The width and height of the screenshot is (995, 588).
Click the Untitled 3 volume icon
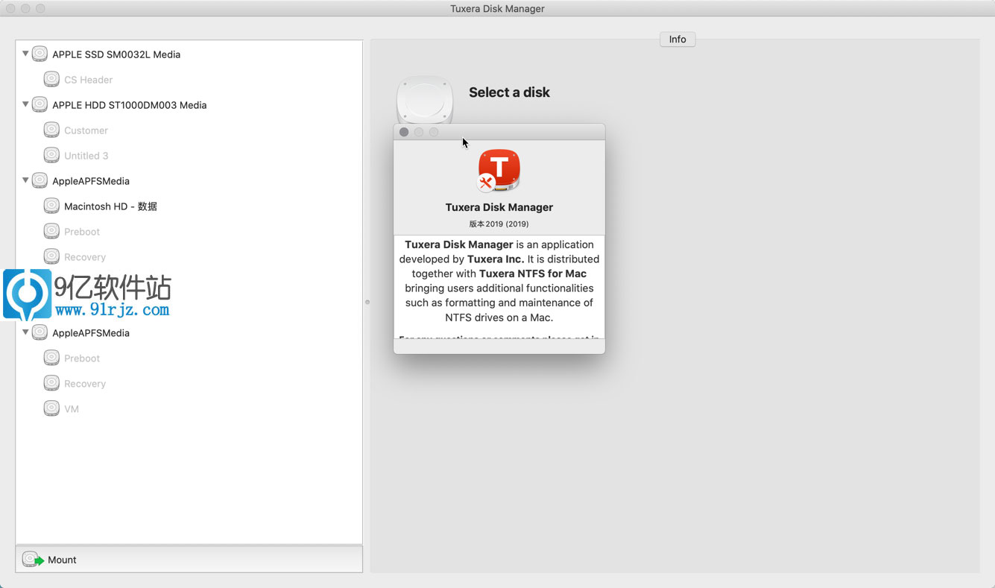point(51,155)
